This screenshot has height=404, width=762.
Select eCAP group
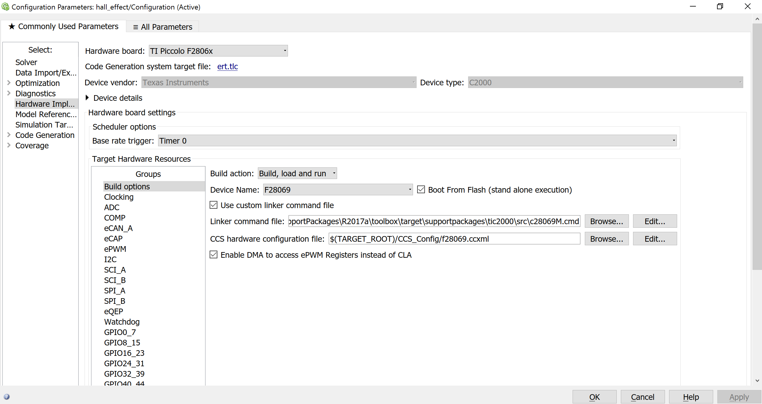point(113,238)
